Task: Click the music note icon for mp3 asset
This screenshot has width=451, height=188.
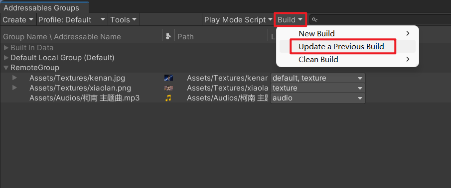Action: [168, 98]
